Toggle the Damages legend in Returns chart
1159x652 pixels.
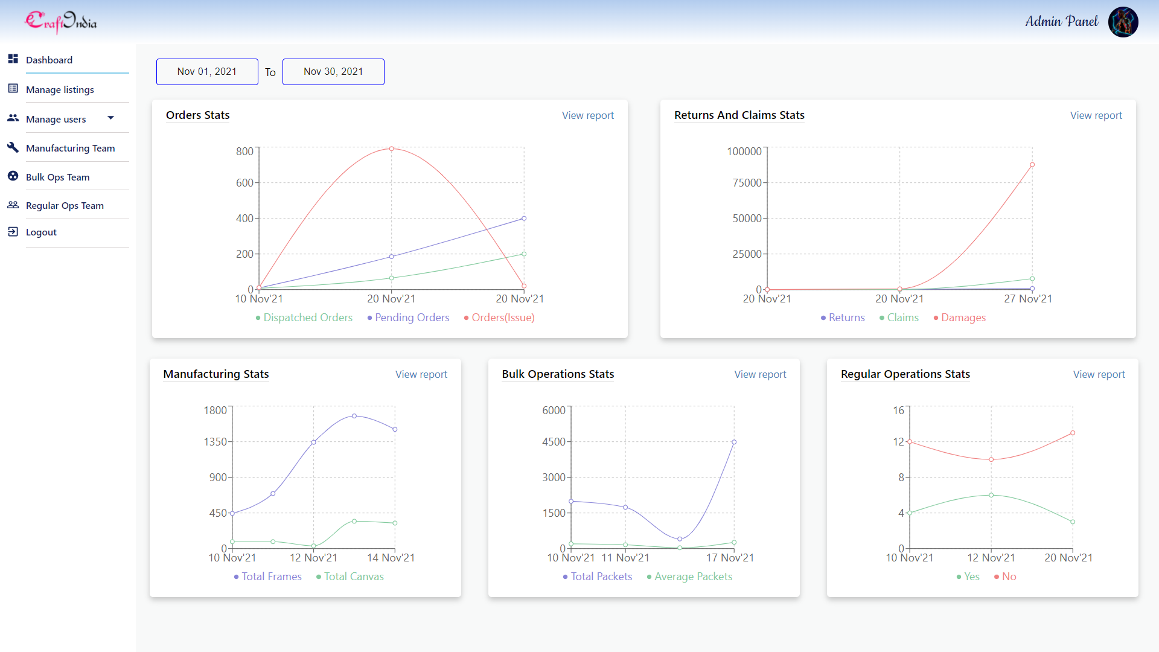coord(959,317)
